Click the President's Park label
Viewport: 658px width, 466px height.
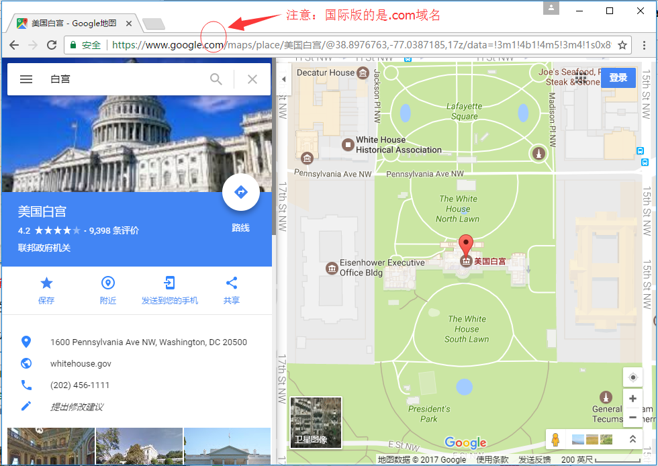click(429, 414)
